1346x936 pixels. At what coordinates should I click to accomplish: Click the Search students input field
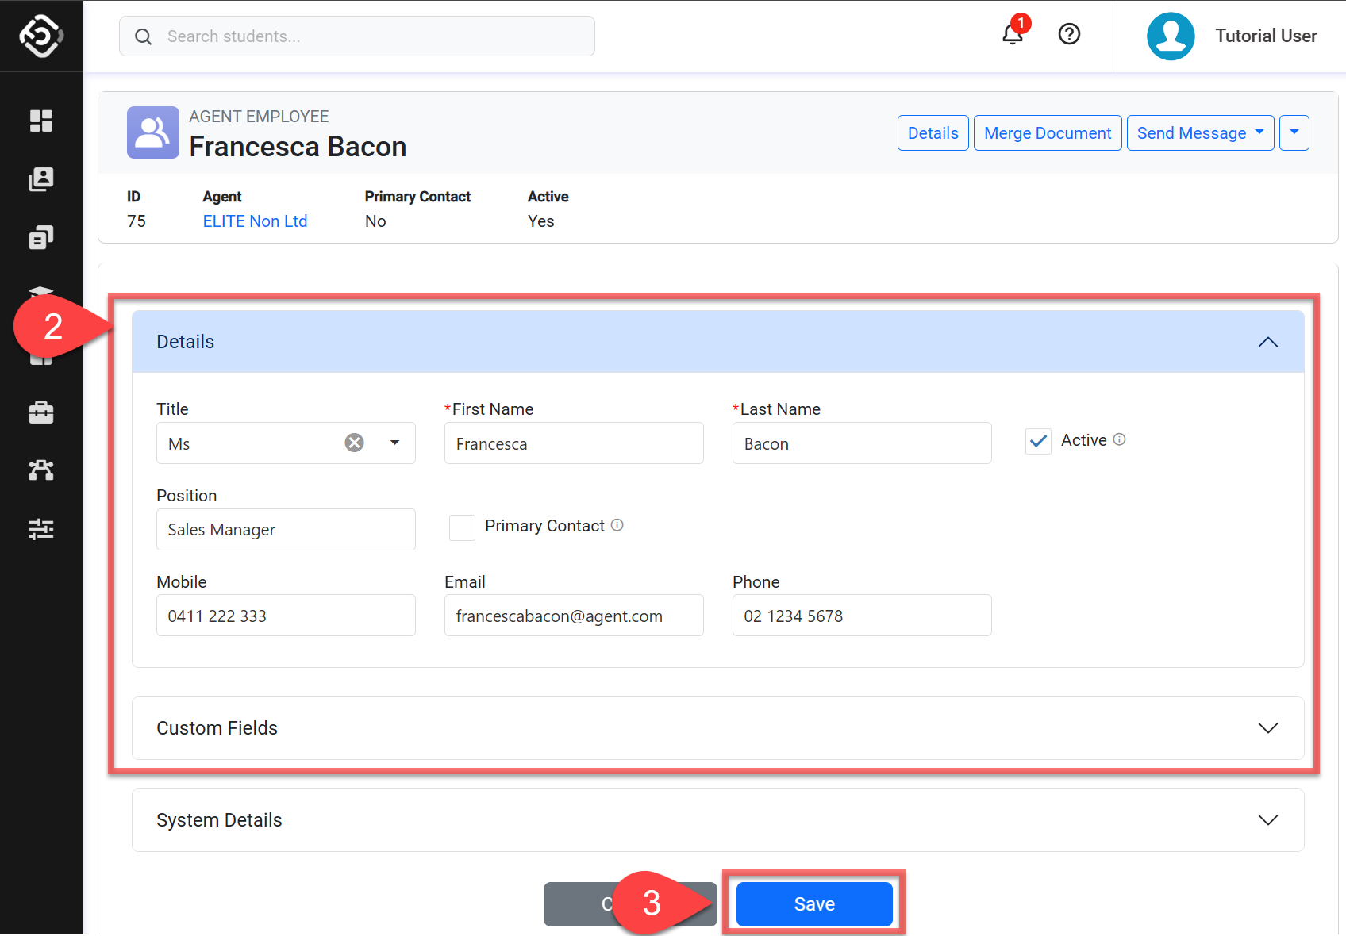(x=357, y=36)
